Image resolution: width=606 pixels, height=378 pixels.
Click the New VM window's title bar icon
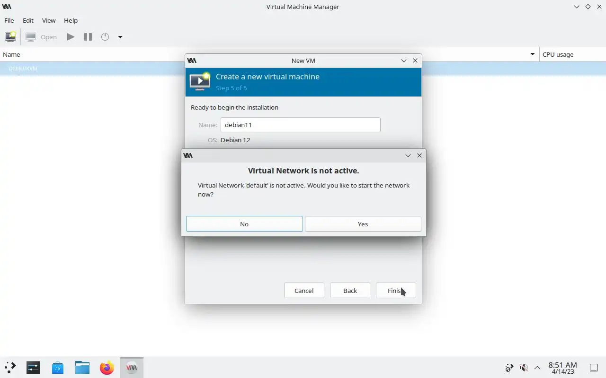point(192,60)
